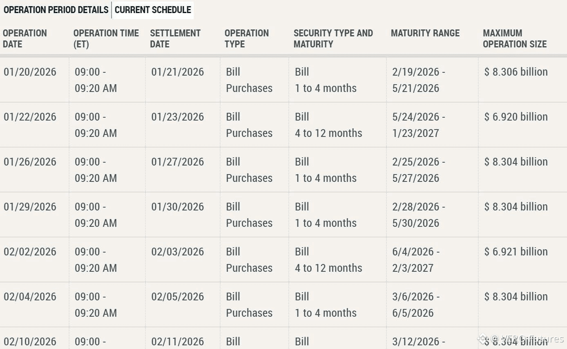This screenshot has height=349, width=567.
Task: Click Security Type and Maturity header
Action: (x=333, y=38)
